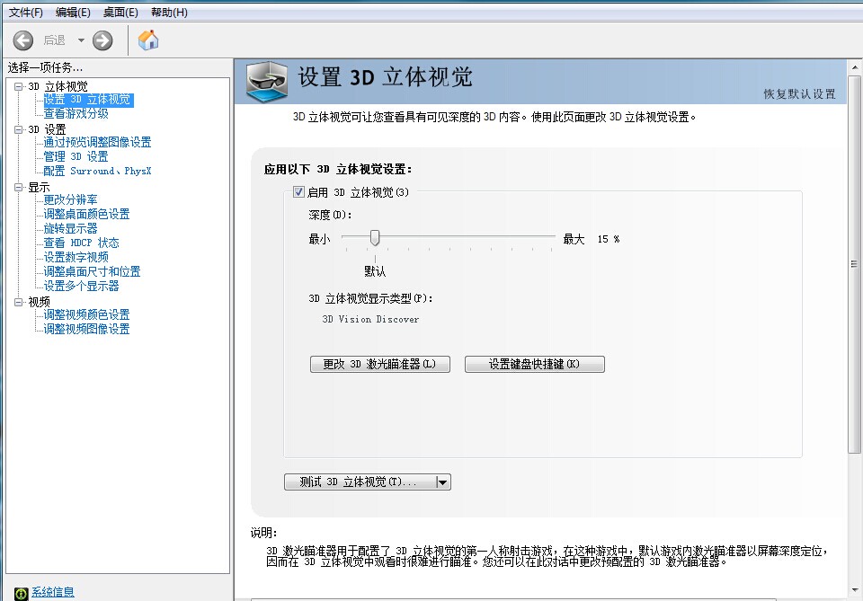Open the 测试 3D 立体视觉 dropdown arrow

click(441, 482)
